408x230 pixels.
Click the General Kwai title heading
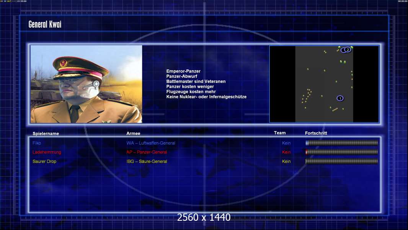(x=45, y=24)
